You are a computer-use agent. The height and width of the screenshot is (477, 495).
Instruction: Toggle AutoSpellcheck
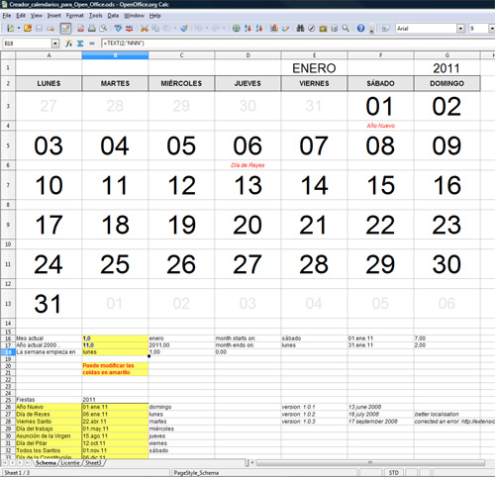click(x=129, y=29)
